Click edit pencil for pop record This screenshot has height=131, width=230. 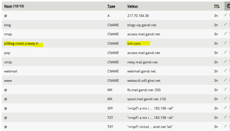pos(225,52)
